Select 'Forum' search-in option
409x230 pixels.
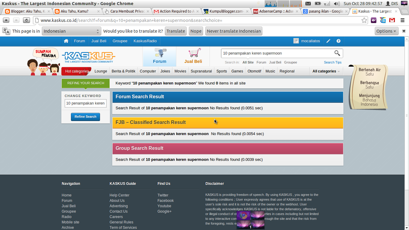pyautogui.click(x=261, y=62)
